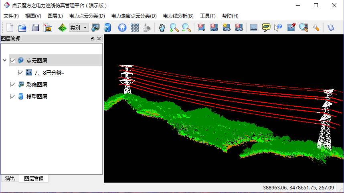Click the open folder icon
This screenshot has width=344, height=193.
click(x=22, y=28)
